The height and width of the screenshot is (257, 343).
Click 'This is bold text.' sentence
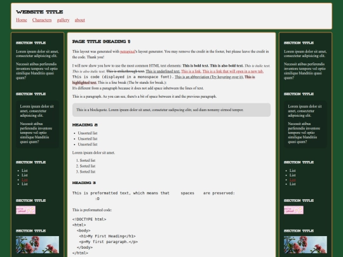click(x=196, y=65)
